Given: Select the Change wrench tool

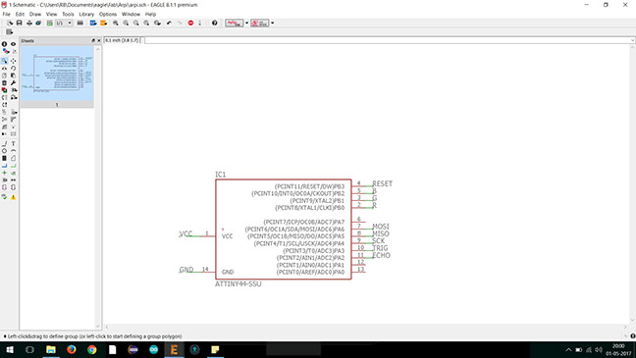Looking at the screenshot, I should [14, 82].
